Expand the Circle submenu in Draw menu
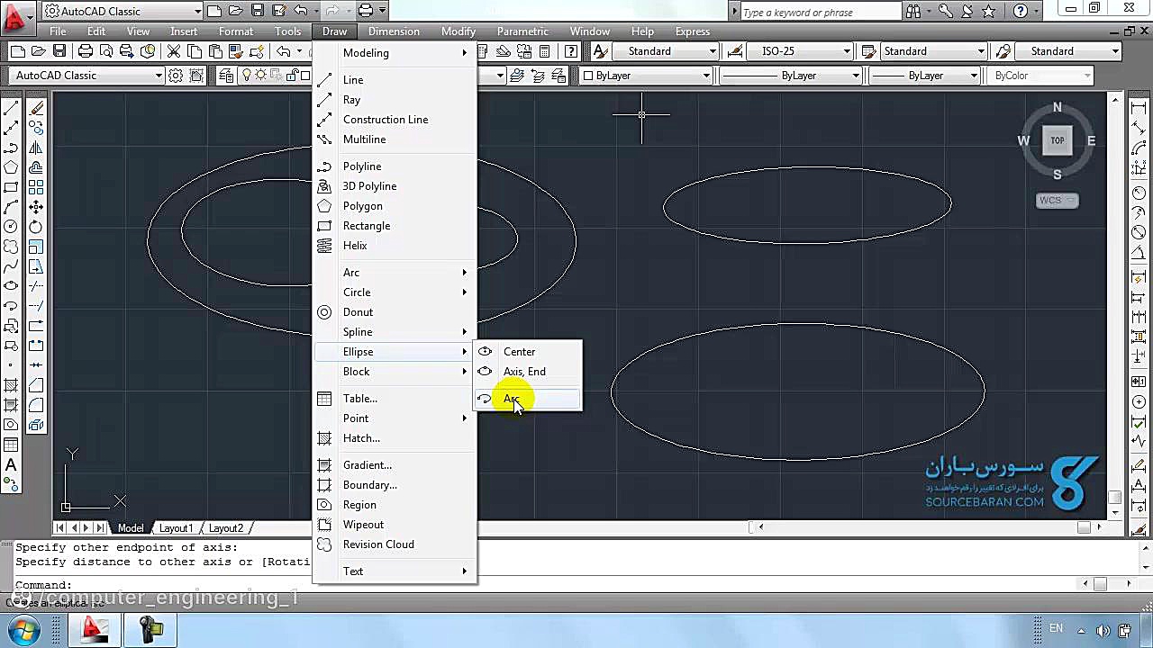This screenshot has width=1153, height=648. 395,292
